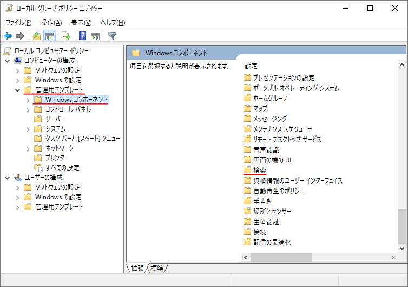Expand the Windows コンポーネント tree node

[28, 100]
